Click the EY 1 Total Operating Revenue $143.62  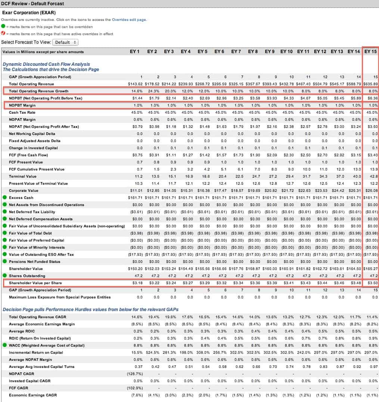135,84
